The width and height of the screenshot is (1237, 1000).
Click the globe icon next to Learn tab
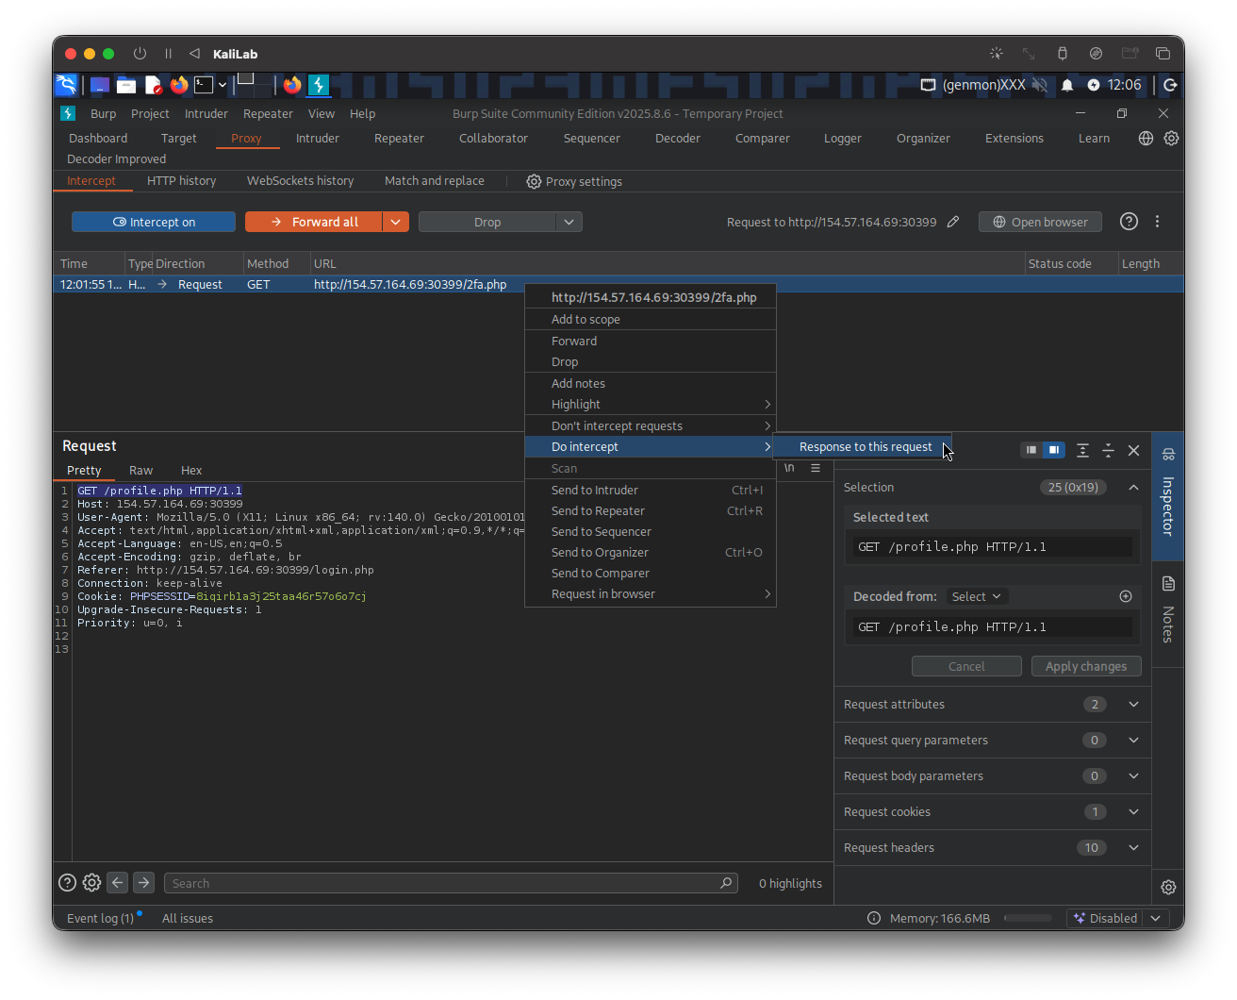click(x=1146, y=138)
